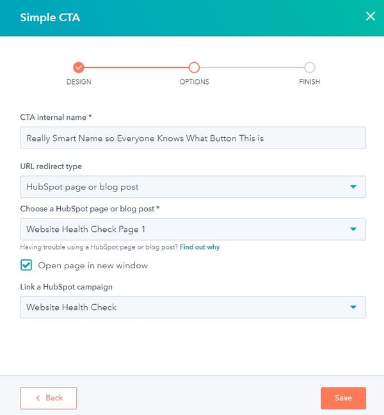Viewport: 384px width, 415px height.
Task: Switch to the OPTIONS step label
Action: tap(194, 82)
